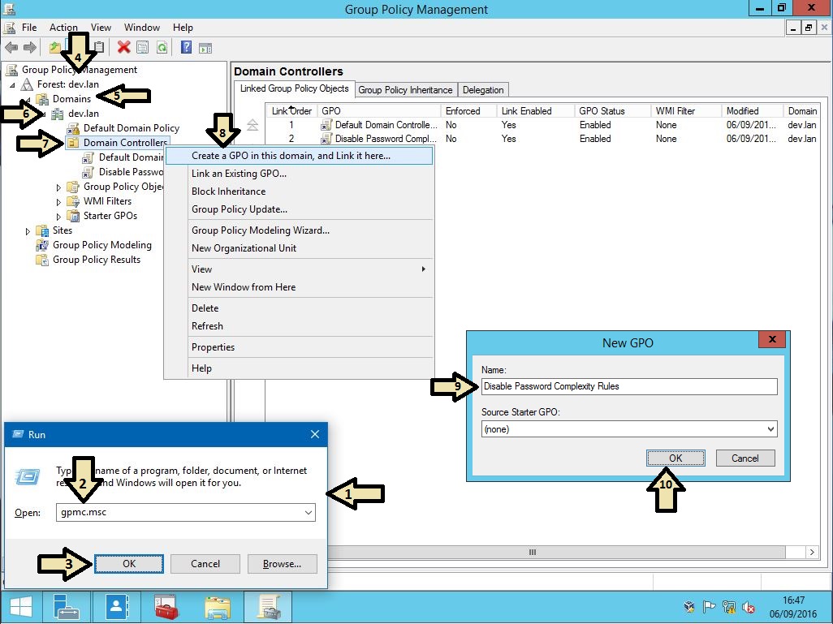Viewport: 833px width, 624px height.
Task: Open the Action menu
Action: click(x=63, y=27)
